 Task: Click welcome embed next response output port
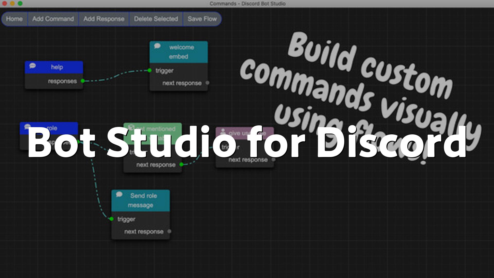[207, 83]
